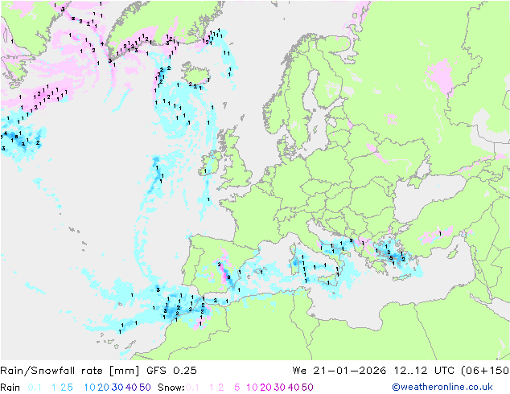Screen dimensions: 510x394
Task: Select the snow 10 legend value
Action: [252, 388]
